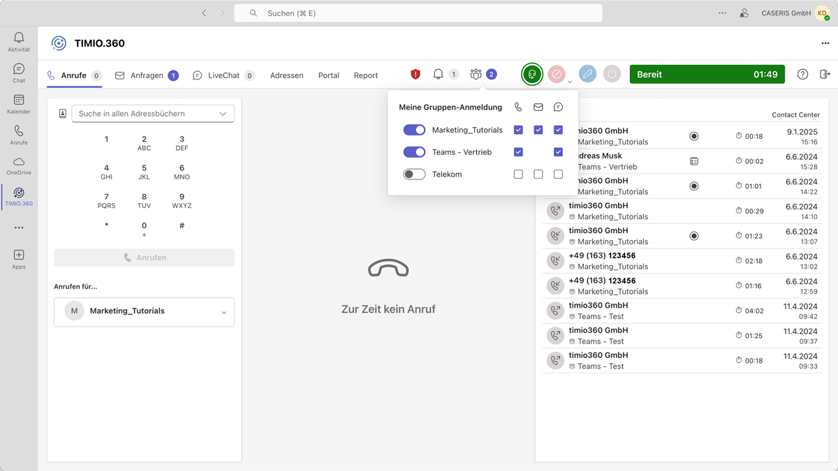Open the address book search dropdown arrow

pyautogui.click(x=223, y=114)
